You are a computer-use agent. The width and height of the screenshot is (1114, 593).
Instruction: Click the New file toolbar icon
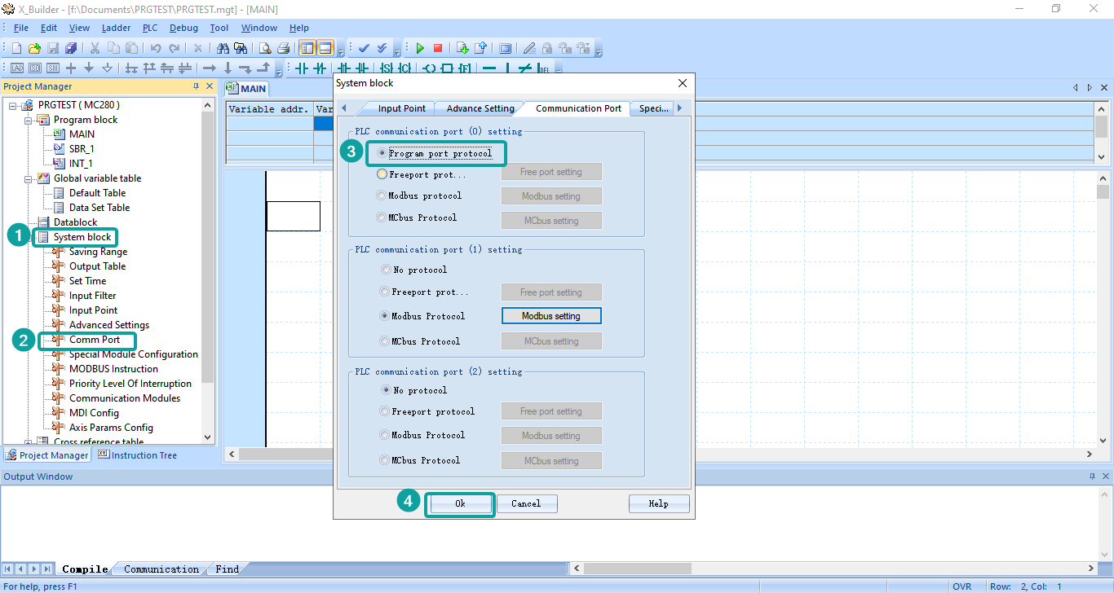[x=16, y=49]
